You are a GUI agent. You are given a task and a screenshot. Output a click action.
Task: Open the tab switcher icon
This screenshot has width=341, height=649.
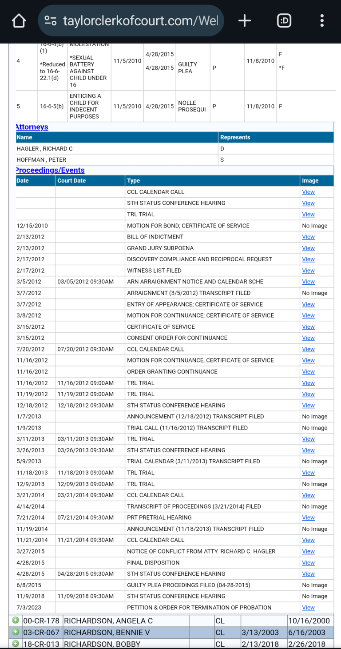tap(284, 21)
